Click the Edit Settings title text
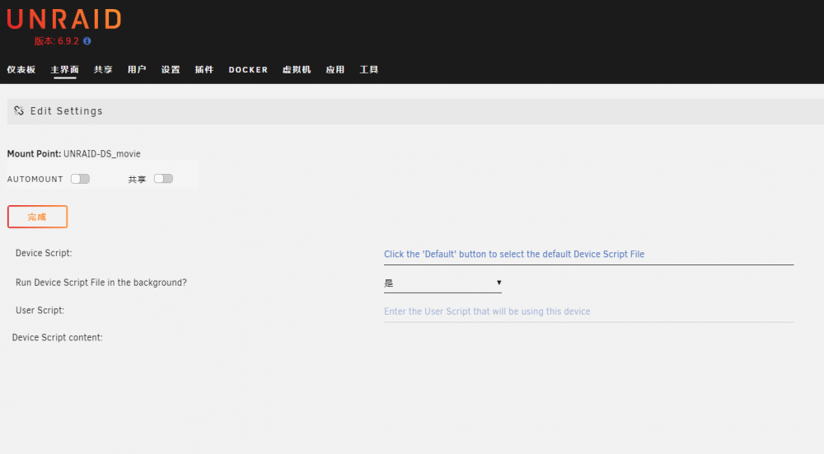824x454 pixels. pos(66,111)
